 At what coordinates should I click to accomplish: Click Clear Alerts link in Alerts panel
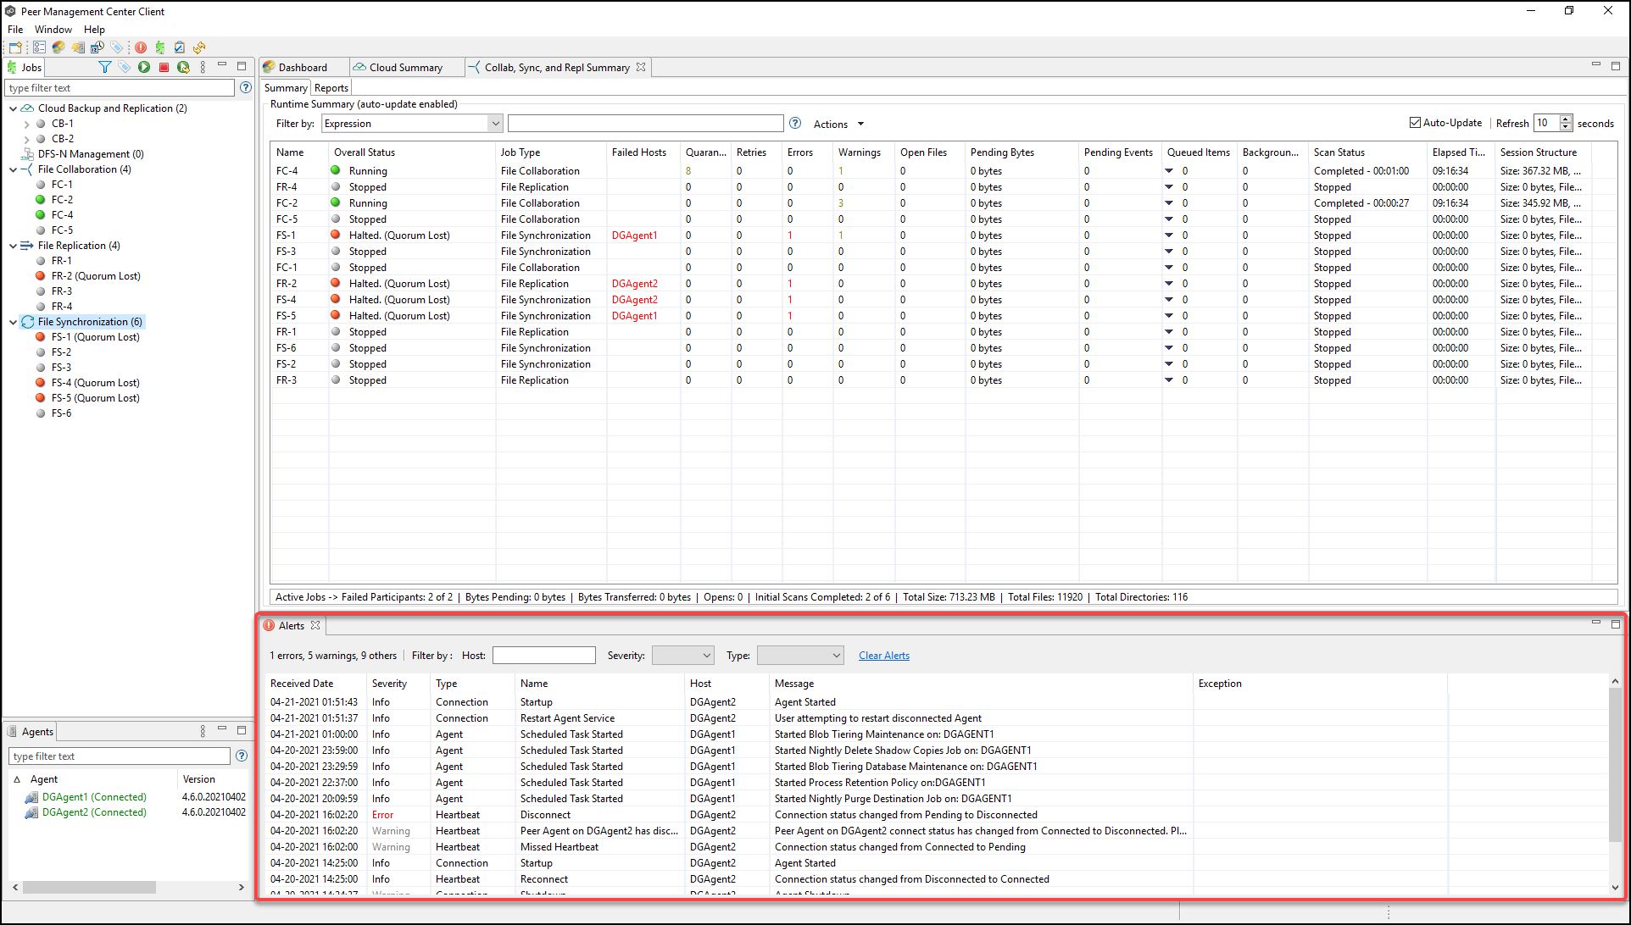click(x=884, y=655)
